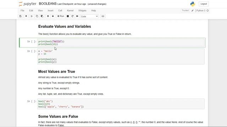Image resolution: width=227 pixels, height=127 pixels.
Task: Click the Most Values are True heading
Action: 57,72
